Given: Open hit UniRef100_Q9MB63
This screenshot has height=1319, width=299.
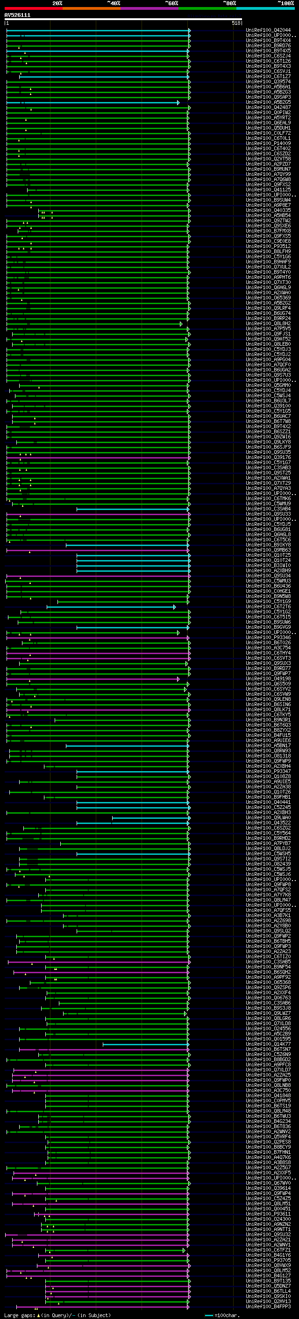Looking at the screenshot, I should click(x=268, y=550).
